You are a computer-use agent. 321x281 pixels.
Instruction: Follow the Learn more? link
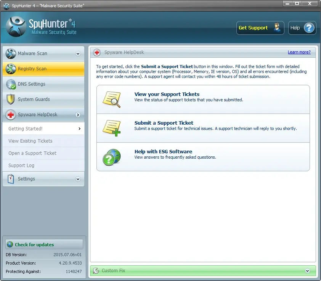[x=299, y=52]
